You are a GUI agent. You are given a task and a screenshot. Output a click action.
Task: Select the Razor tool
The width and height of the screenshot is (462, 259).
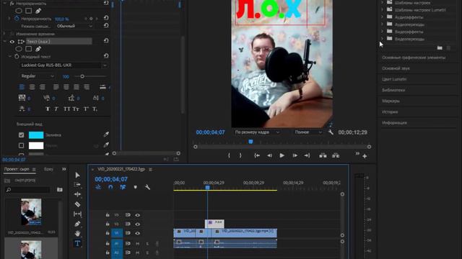click(77, 204)
